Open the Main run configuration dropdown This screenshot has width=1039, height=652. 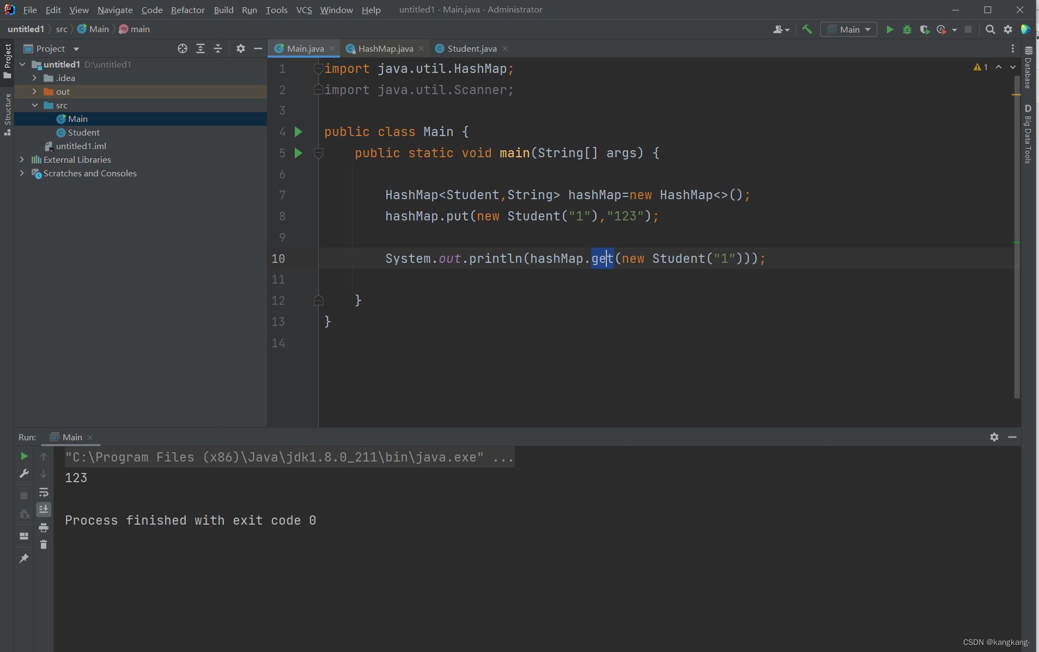click(849, 29)
